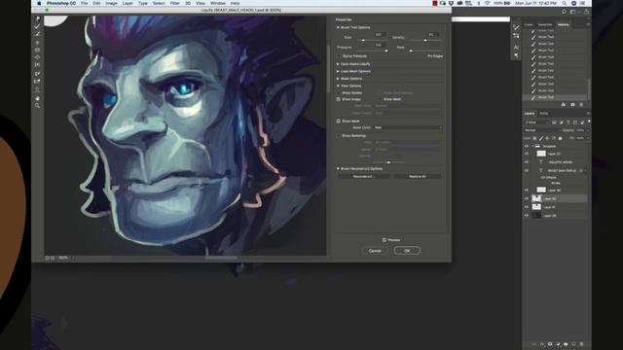Delete layer using Layers panel trash icon

[582, 344]
